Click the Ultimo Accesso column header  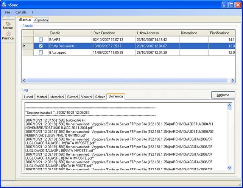coord(157,33)
